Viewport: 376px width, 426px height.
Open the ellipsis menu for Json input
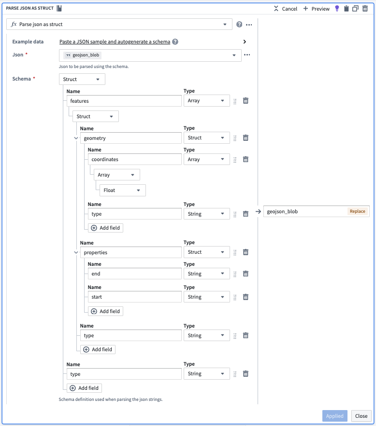click(247, 55)
